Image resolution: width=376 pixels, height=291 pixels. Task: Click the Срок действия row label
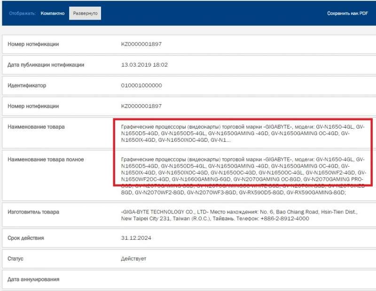[x=26, y=238]
